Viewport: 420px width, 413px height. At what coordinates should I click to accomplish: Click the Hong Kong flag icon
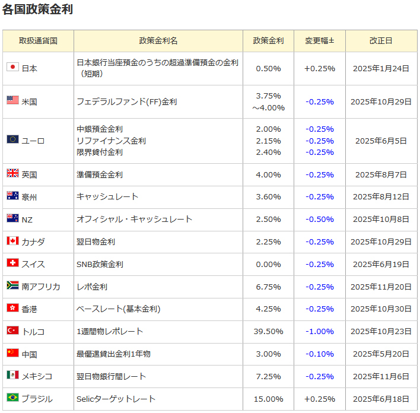[12, 308]
